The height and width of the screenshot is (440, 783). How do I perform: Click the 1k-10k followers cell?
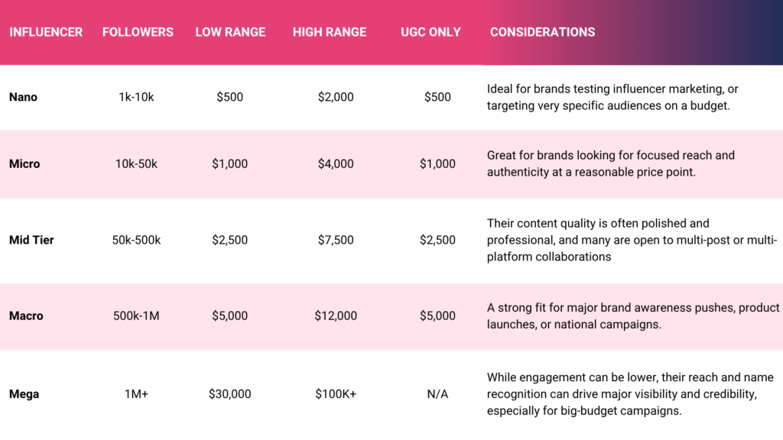point(136,97)
